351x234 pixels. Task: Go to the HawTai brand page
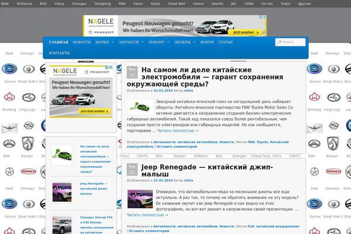[217, 4]
